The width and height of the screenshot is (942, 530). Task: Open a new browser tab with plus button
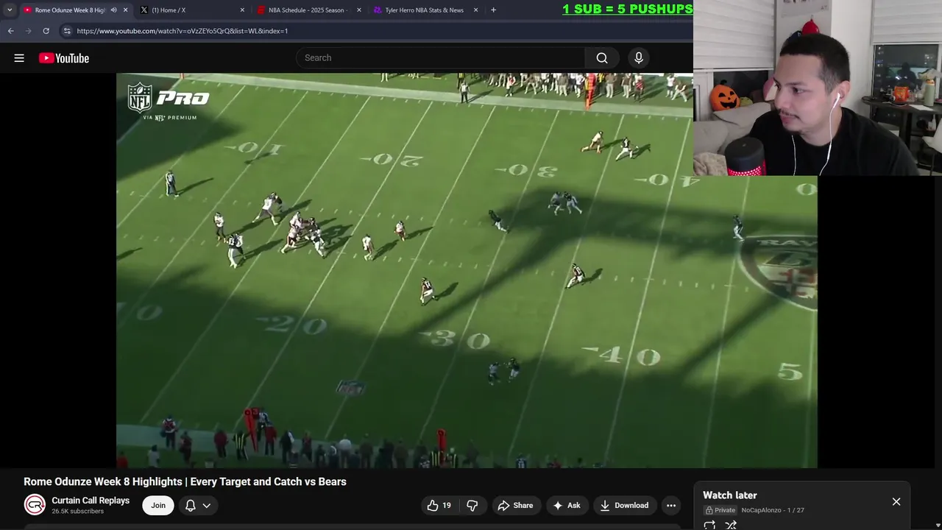pyautogui.click(x=493, y=10)
